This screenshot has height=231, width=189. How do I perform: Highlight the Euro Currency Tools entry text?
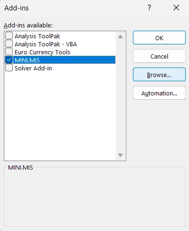click(x=42, y=52)
